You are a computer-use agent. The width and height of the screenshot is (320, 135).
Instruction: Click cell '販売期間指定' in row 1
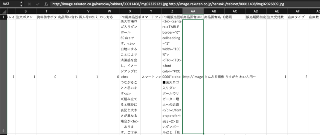(x=256, y=17)
